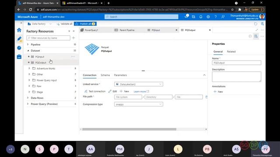The image size is (280, 157).
Task: Expand the Other folder
Action: (29, 74)
